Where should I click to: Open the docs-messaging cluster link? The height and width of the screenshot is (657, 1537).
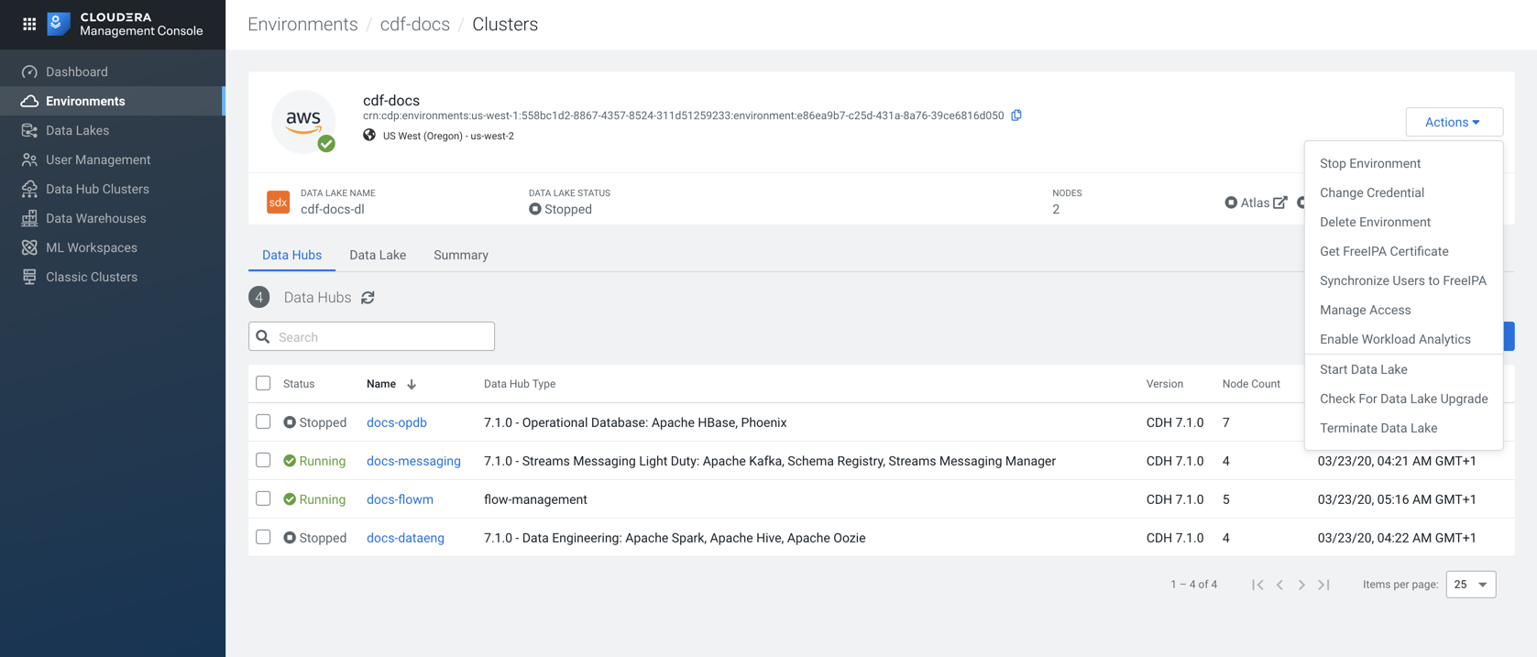tap(413, 461)
